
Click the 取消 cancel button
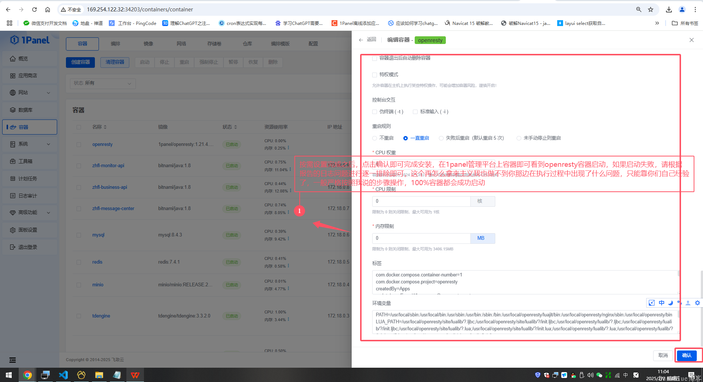point(663,355)
